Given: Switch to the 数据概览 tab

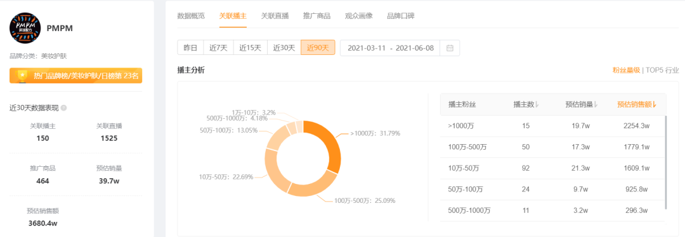Looking at the screenshot, I should (191, 16).
